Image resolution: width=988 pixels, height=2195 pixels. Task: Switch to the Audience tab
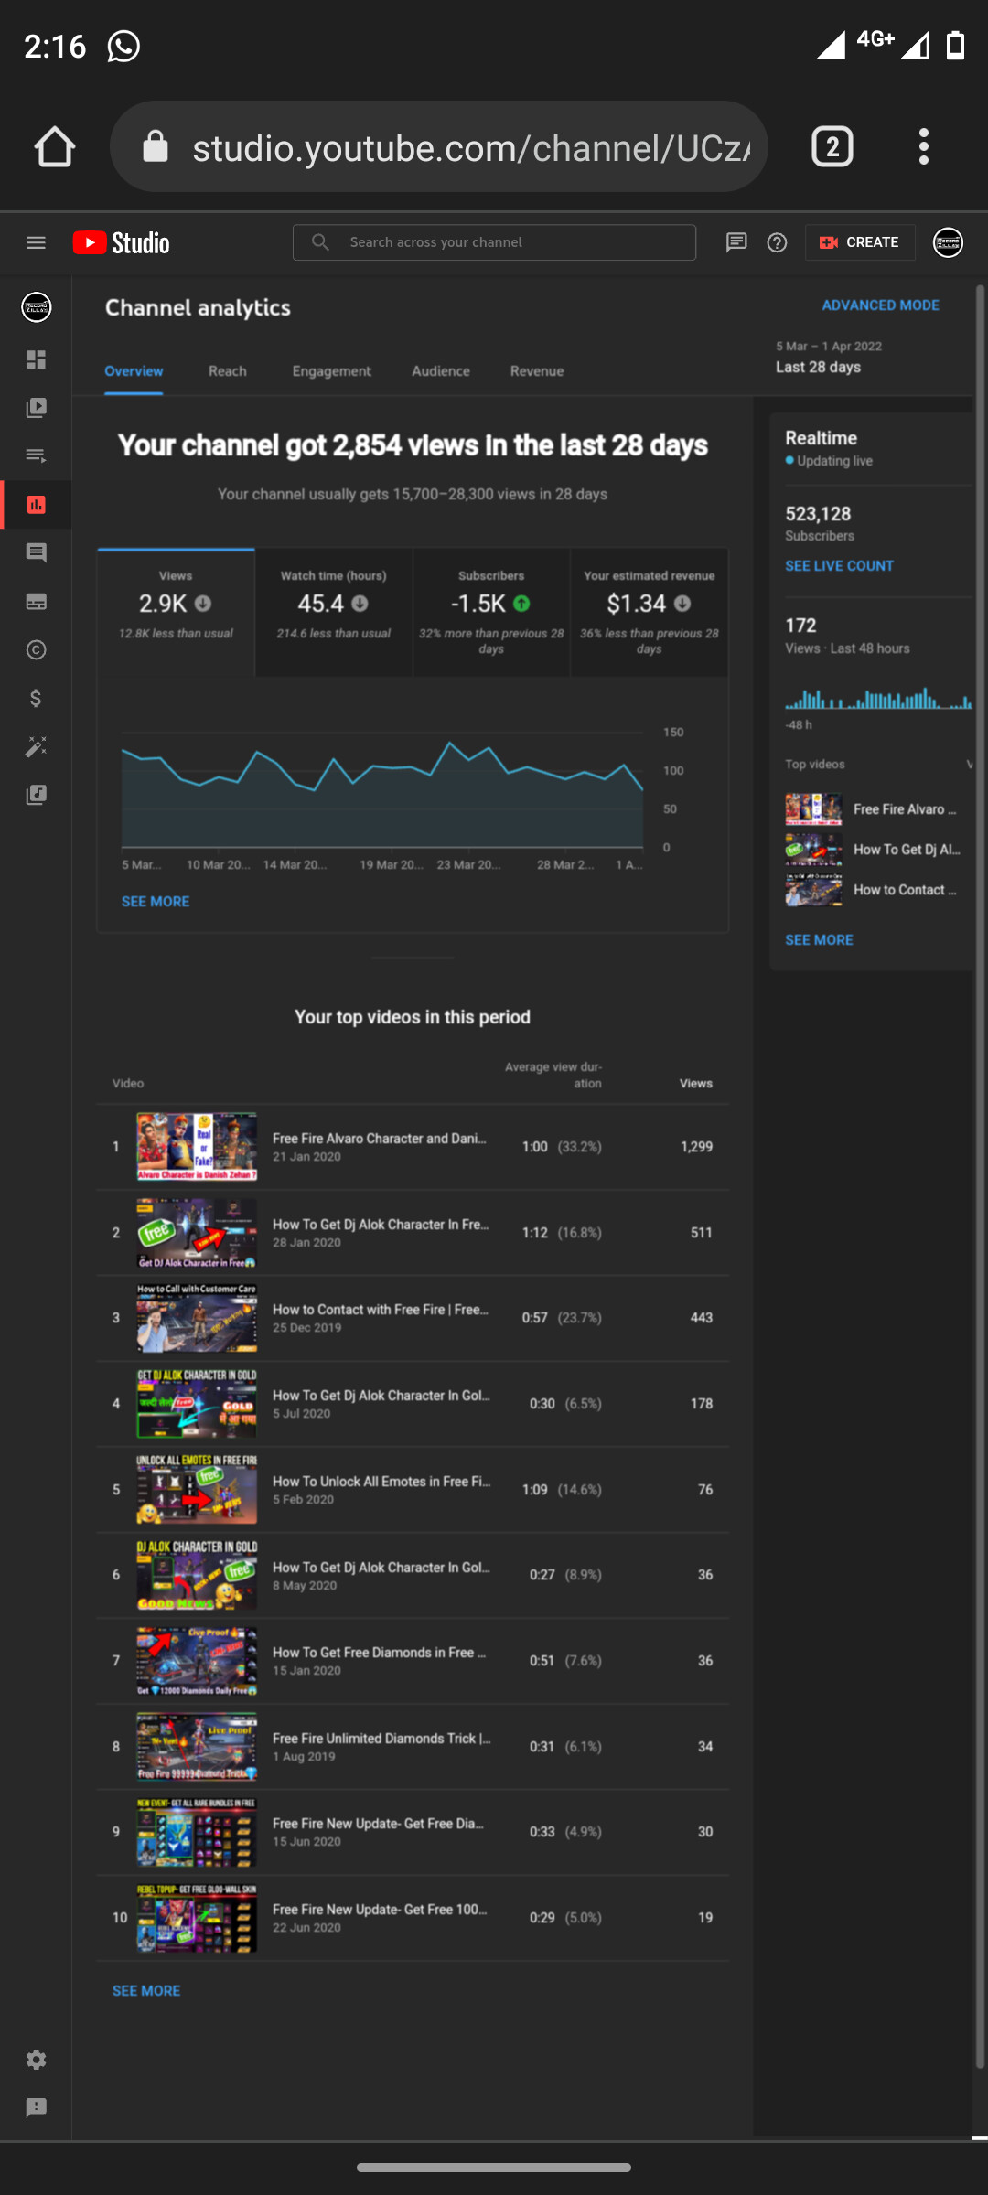pos(441,371)
